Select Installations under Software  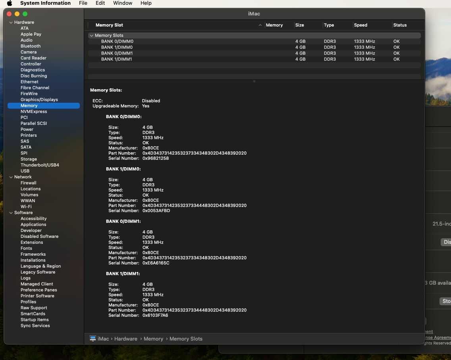[33, 260]
